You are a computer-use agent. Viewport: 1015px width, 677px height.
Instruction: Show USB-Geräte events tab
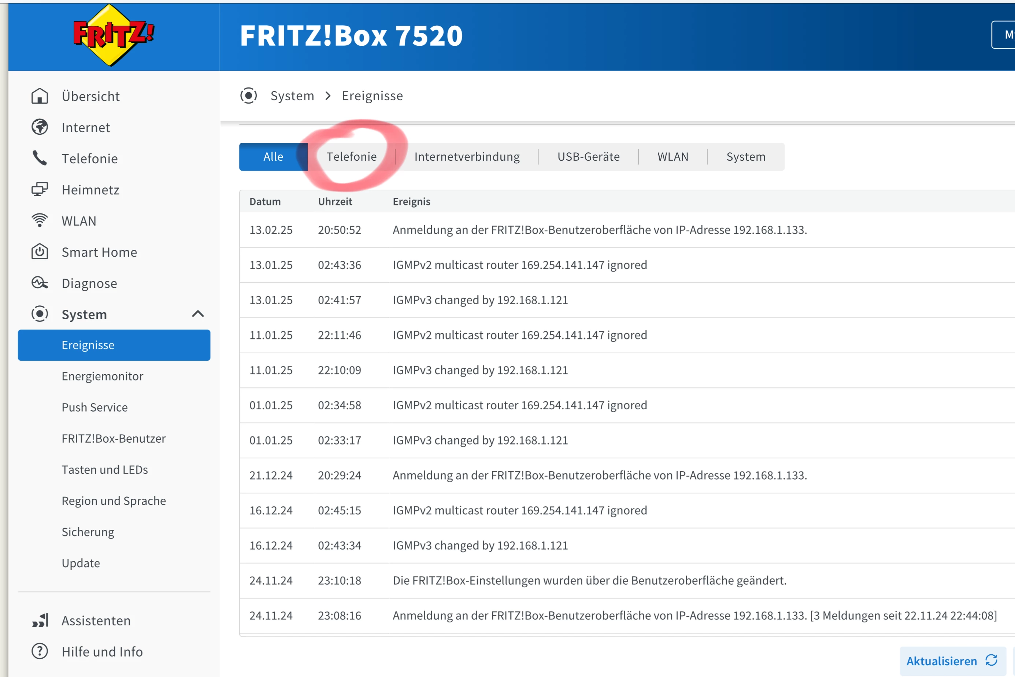click(588, 157)
